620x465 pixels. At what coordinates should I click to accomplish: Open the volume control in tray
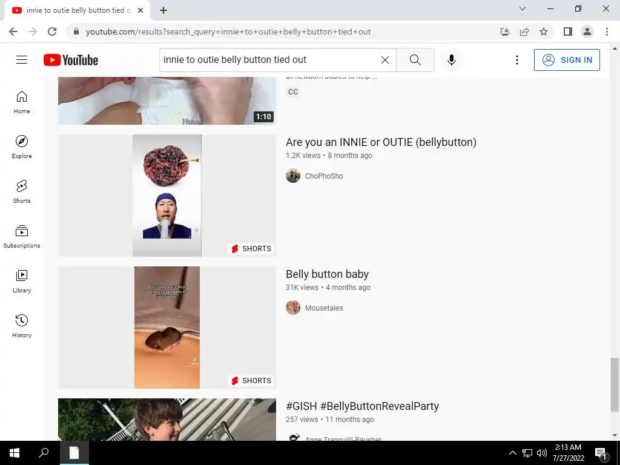[x=542, y=453]
